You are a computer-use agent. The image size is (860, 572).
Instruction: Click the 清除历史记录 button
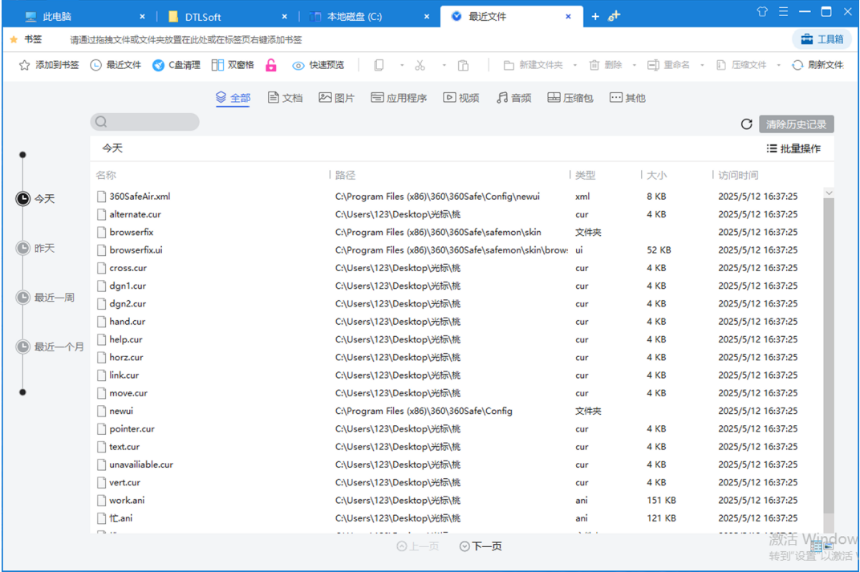pos(796,124)
